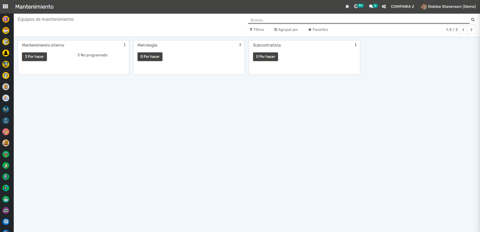Click the search magnifier icon
The height and width of the screenshot is (232, 480).
(473, 20)
